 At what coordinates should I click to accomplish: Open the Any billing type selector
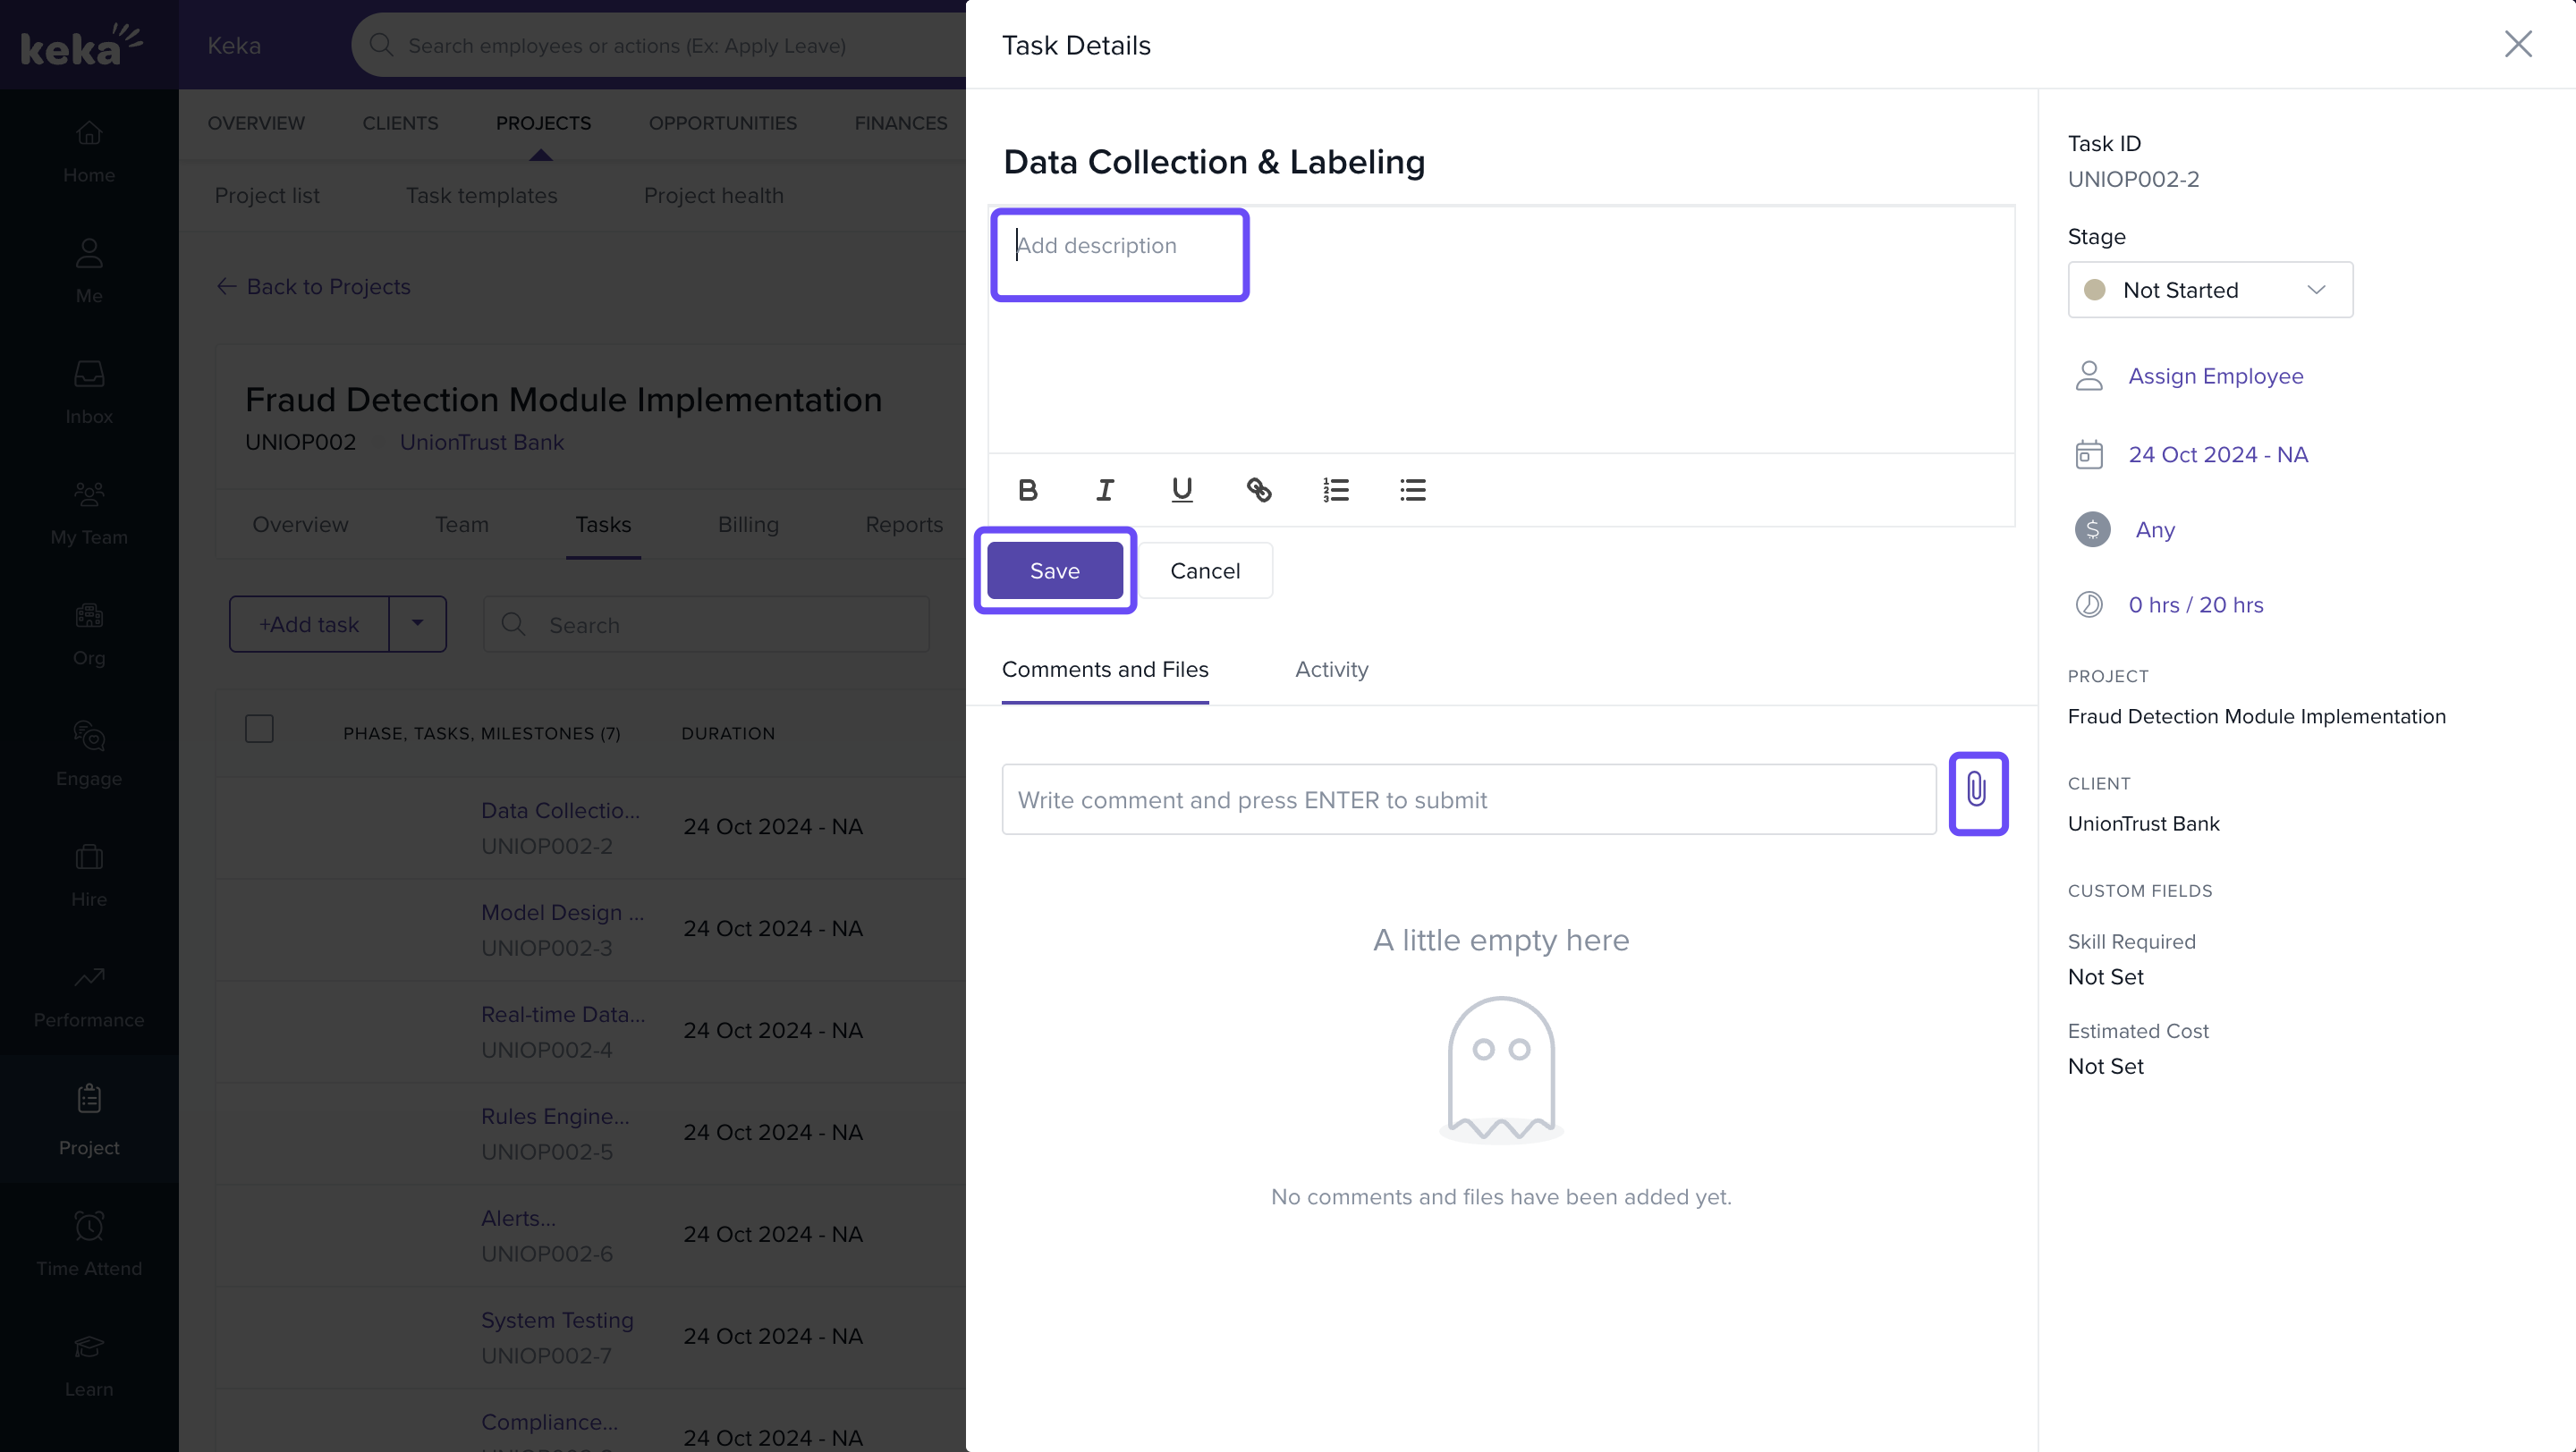click(x=2155, y=529)
